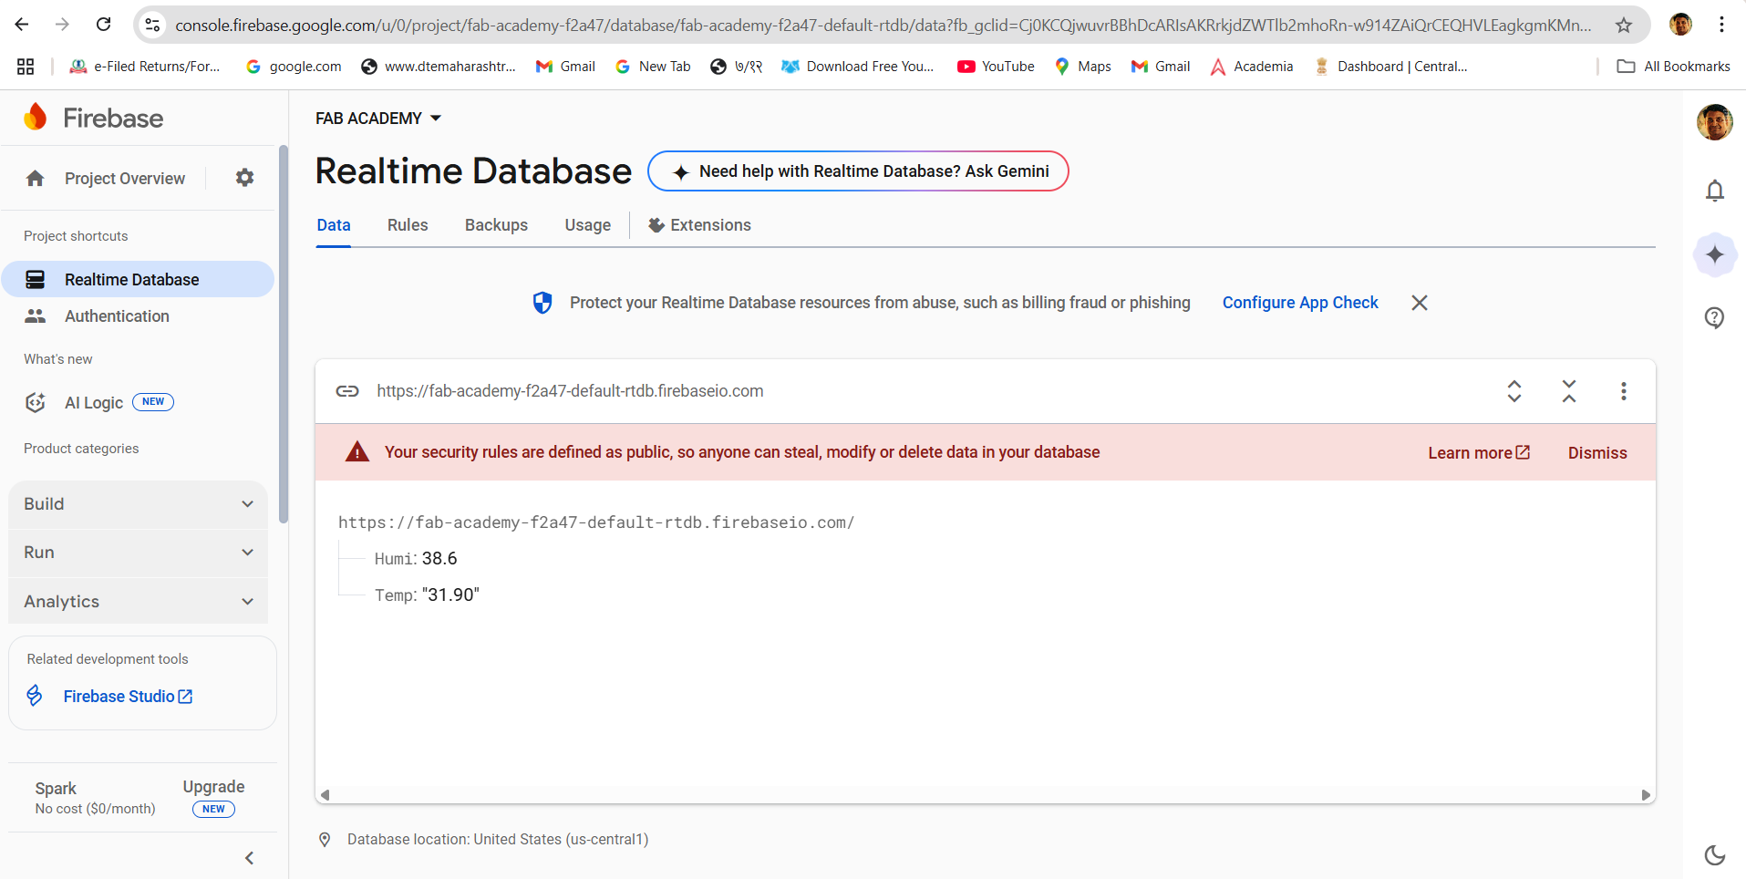
Task: Open Realtime Database in sidebar
Action: (139, 280)
